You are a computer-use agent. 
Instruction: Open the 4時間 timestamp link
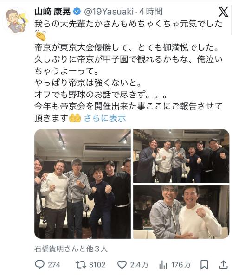tap(151, 12)
